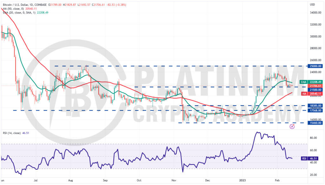Select the 25000.00 price level label
325x185 pixels.
point(315,66)
